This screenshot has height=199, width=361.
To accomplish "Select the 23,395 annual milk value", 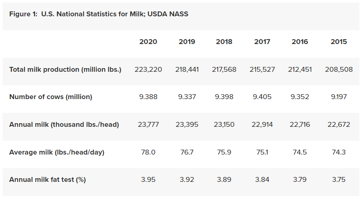I will click(x=187, y=124).
